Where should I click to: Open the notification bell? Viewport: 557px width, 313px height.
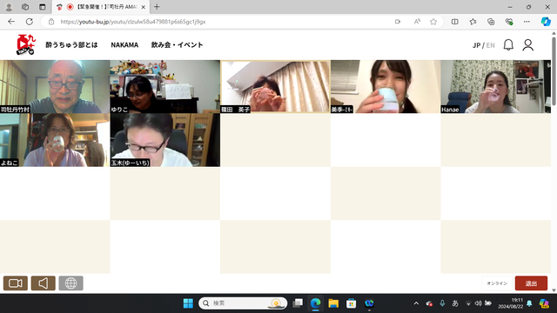tap(508, 45)
